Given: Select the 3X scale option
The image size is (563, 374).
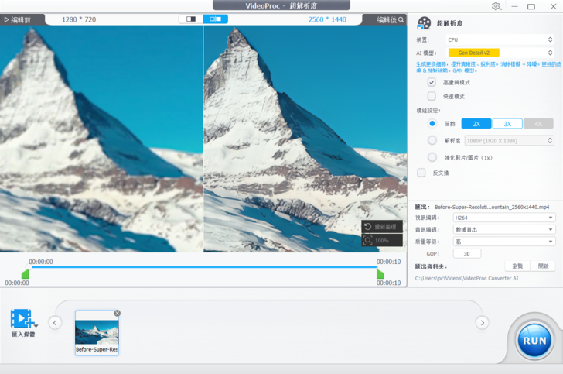Looking at the screenshot, I should click(x=507, y=123).
